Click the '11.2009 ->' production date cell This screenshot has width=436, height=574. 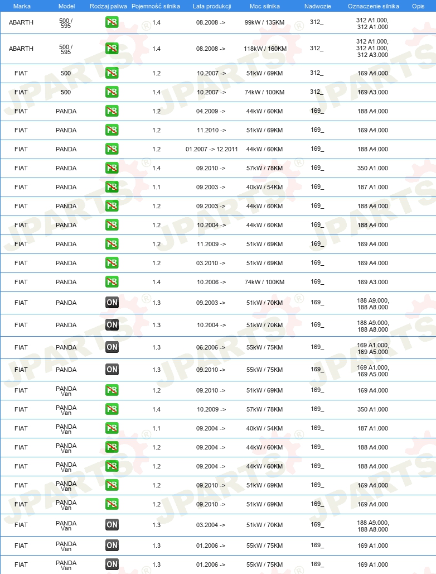point(211,244)
